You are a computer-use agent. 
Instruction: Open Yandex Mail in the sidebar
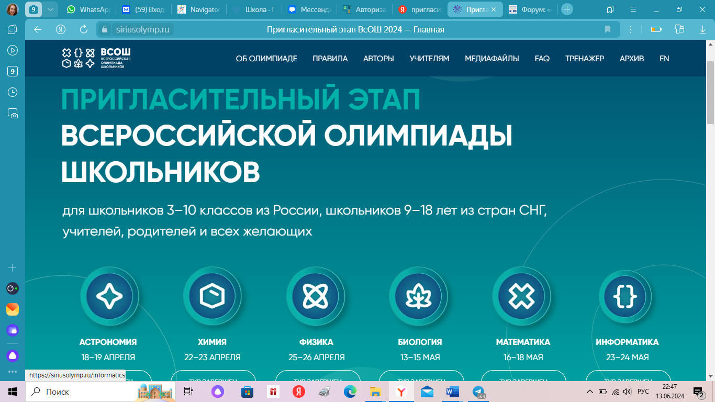click(x=13, y=309)
